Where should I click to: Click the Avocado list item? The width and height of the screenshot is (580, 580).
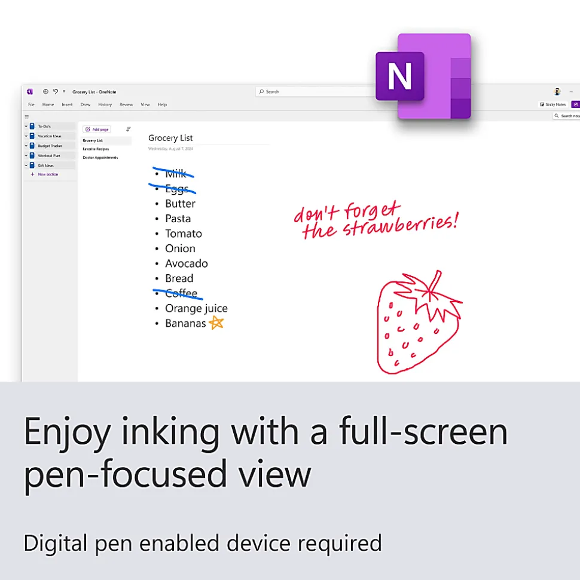pyautogui.click(x=187, y=263)
